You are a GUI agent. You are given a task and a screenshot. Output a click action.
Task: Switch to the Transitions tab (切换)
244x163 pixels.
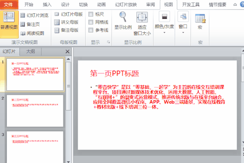click(83, 5)
